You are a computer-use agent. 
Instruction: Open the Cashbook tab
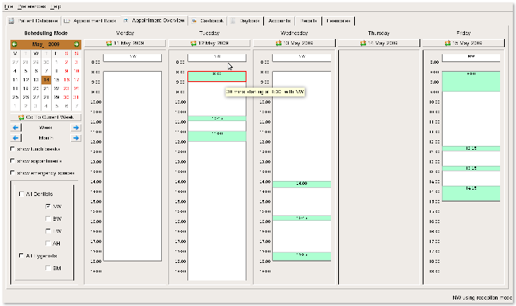(x=208, y=21)
